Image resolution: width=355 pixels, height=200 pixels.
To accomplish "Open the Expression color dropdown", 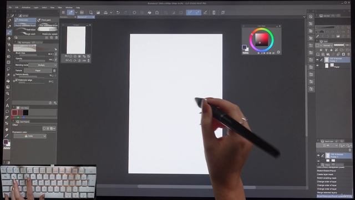I will [x=30, y=136].
